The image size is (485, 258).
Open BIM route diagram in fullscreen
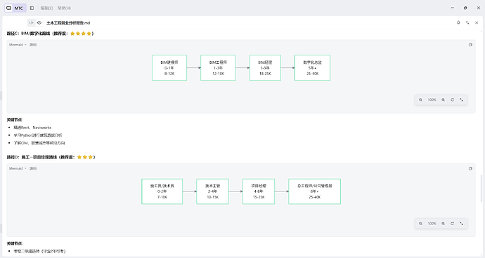[462, 100]
